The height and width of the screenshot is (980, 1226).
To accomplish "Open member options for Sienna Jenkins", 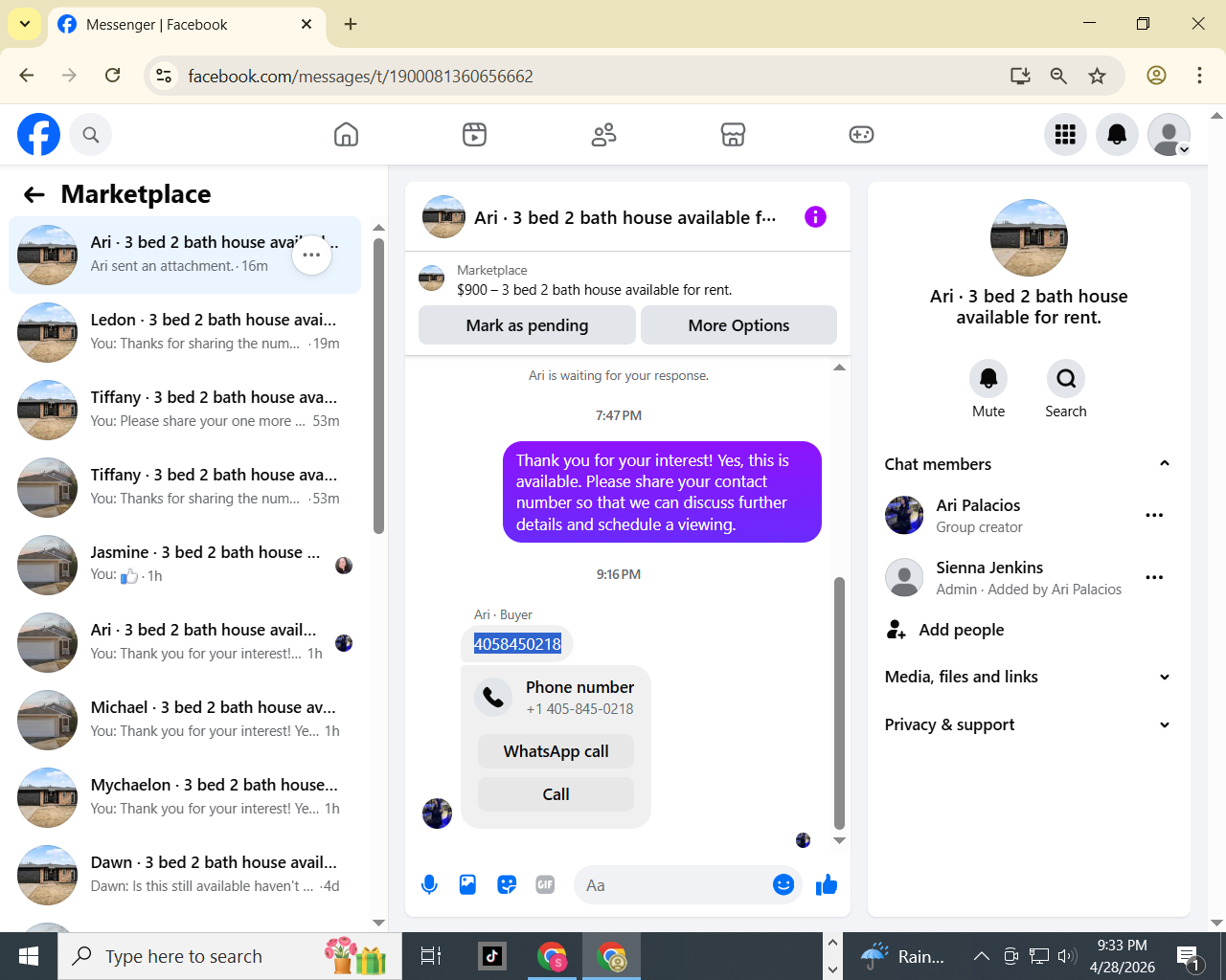I will [x=1154, y=577].
